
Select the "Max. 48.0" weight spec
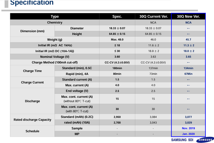(117, 40)
